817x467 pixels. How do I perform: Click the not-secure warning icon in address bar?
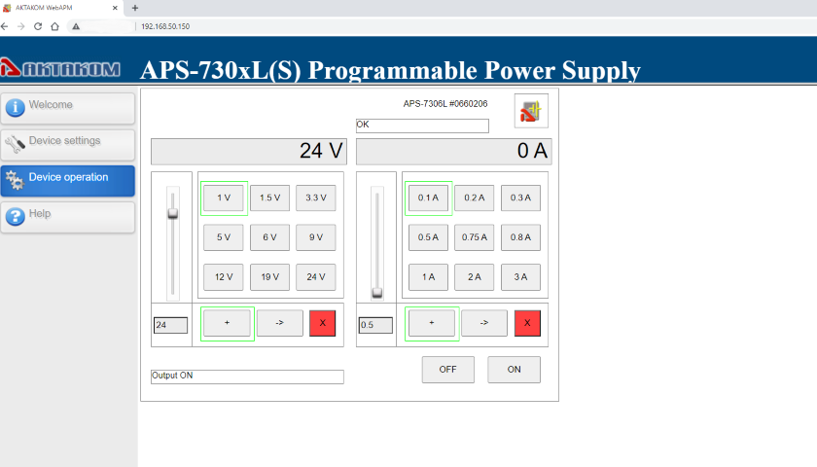tap(76, 26)
